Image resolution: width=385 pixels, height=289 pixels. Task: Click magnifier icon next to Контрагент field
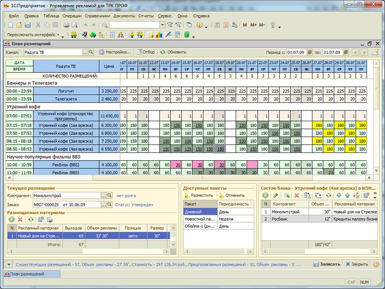[x=109, y=196]
